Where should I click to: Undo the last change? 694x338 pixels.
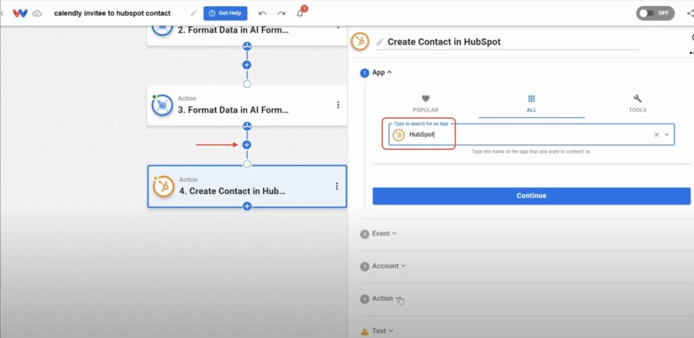pos(262,14)
